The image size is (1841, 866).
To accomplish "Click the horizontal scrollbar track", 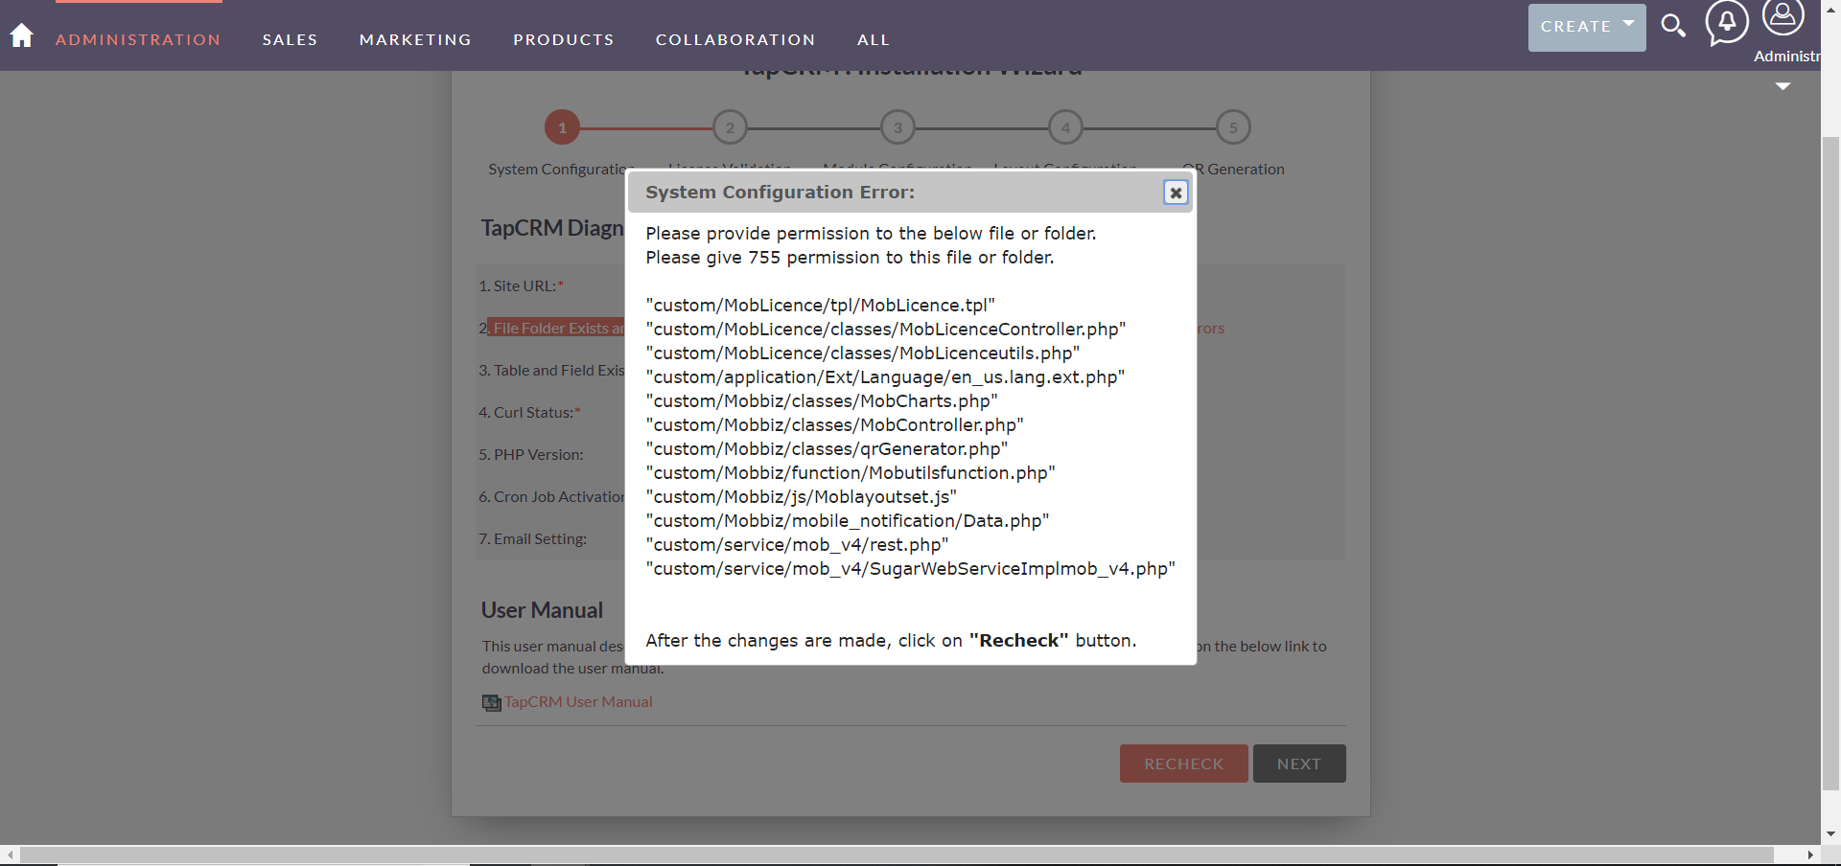I will (897, 855).
